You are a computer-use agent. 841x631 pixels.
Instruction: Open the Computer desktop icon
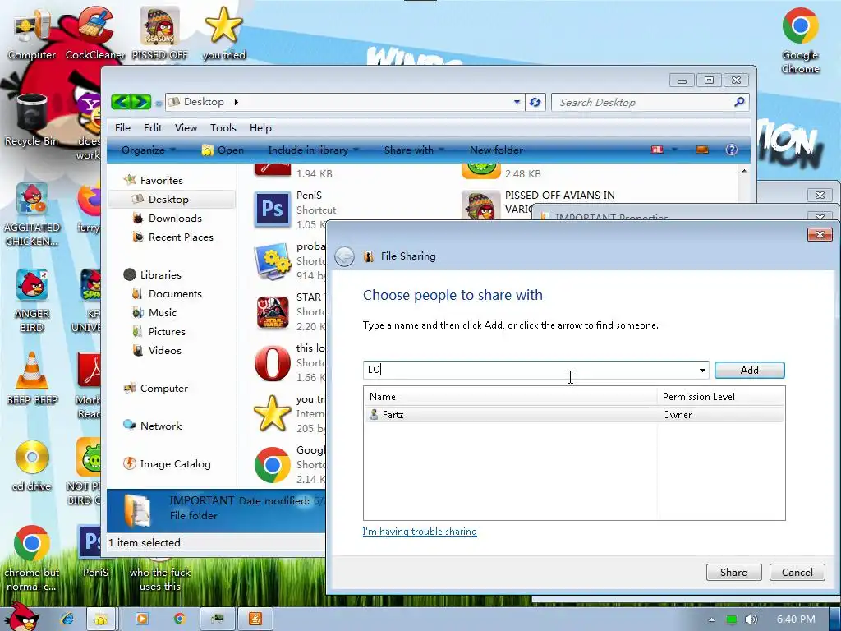(x=31, y=32)
